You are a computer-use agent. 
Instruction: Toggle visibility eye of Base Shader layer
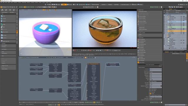pos(164,19)
